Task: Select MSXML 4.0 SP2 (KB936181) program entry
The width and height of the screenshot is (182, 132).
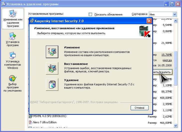Action: (x=49, y=116)
